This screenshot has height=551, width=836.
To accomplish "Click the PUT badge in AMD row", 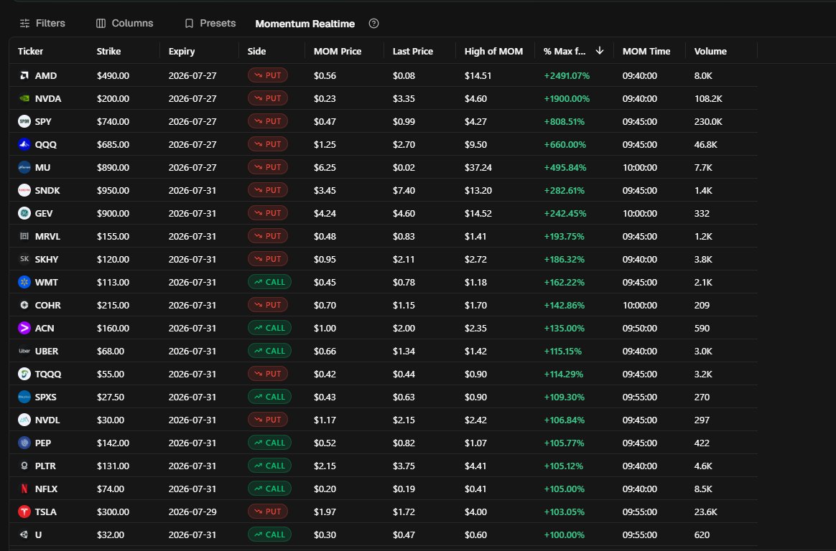I will coord(268,75).
